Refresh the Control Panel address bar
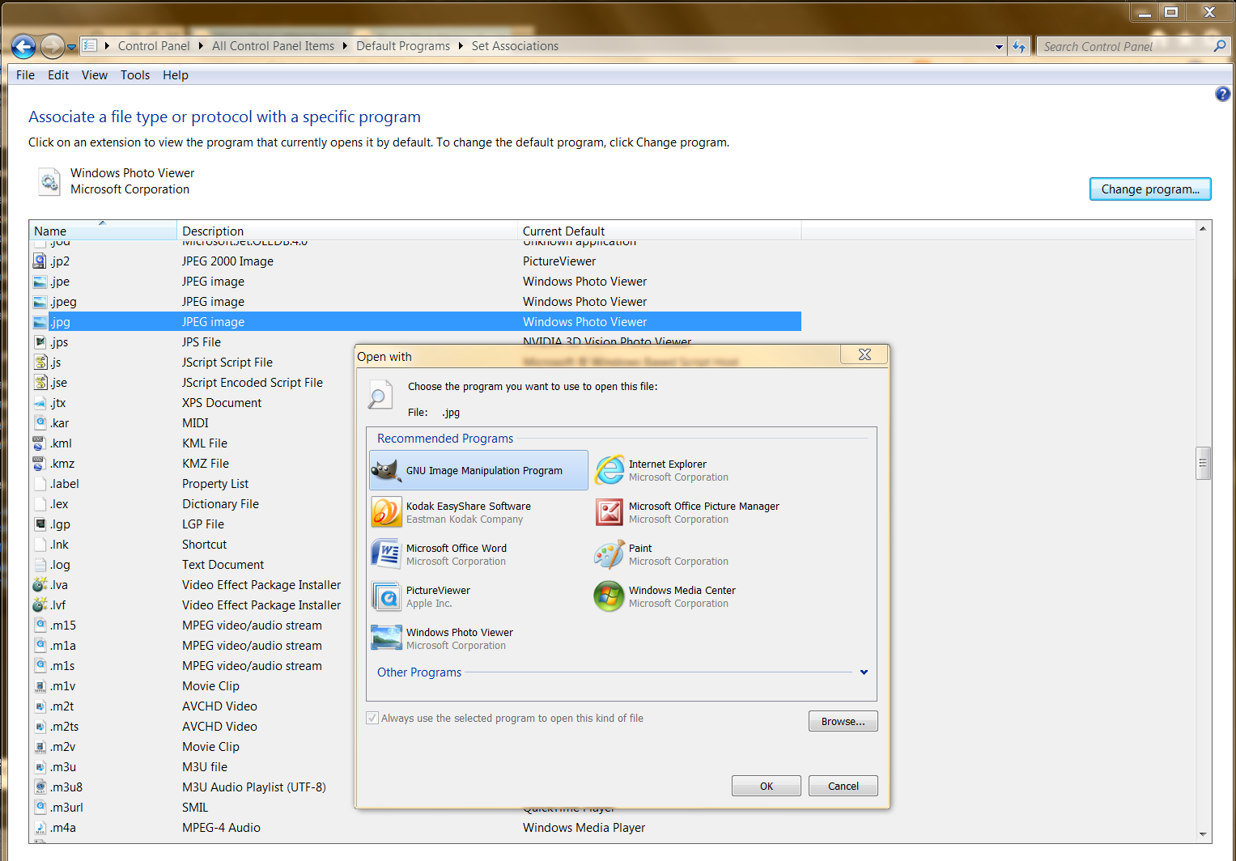This screenshot has height=861, width=1236. (x=1018, y=46)
